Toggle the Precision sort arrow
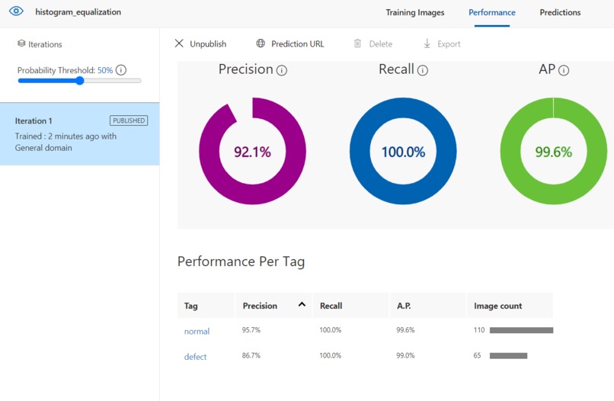614x401 pixels. coord(302,304)
